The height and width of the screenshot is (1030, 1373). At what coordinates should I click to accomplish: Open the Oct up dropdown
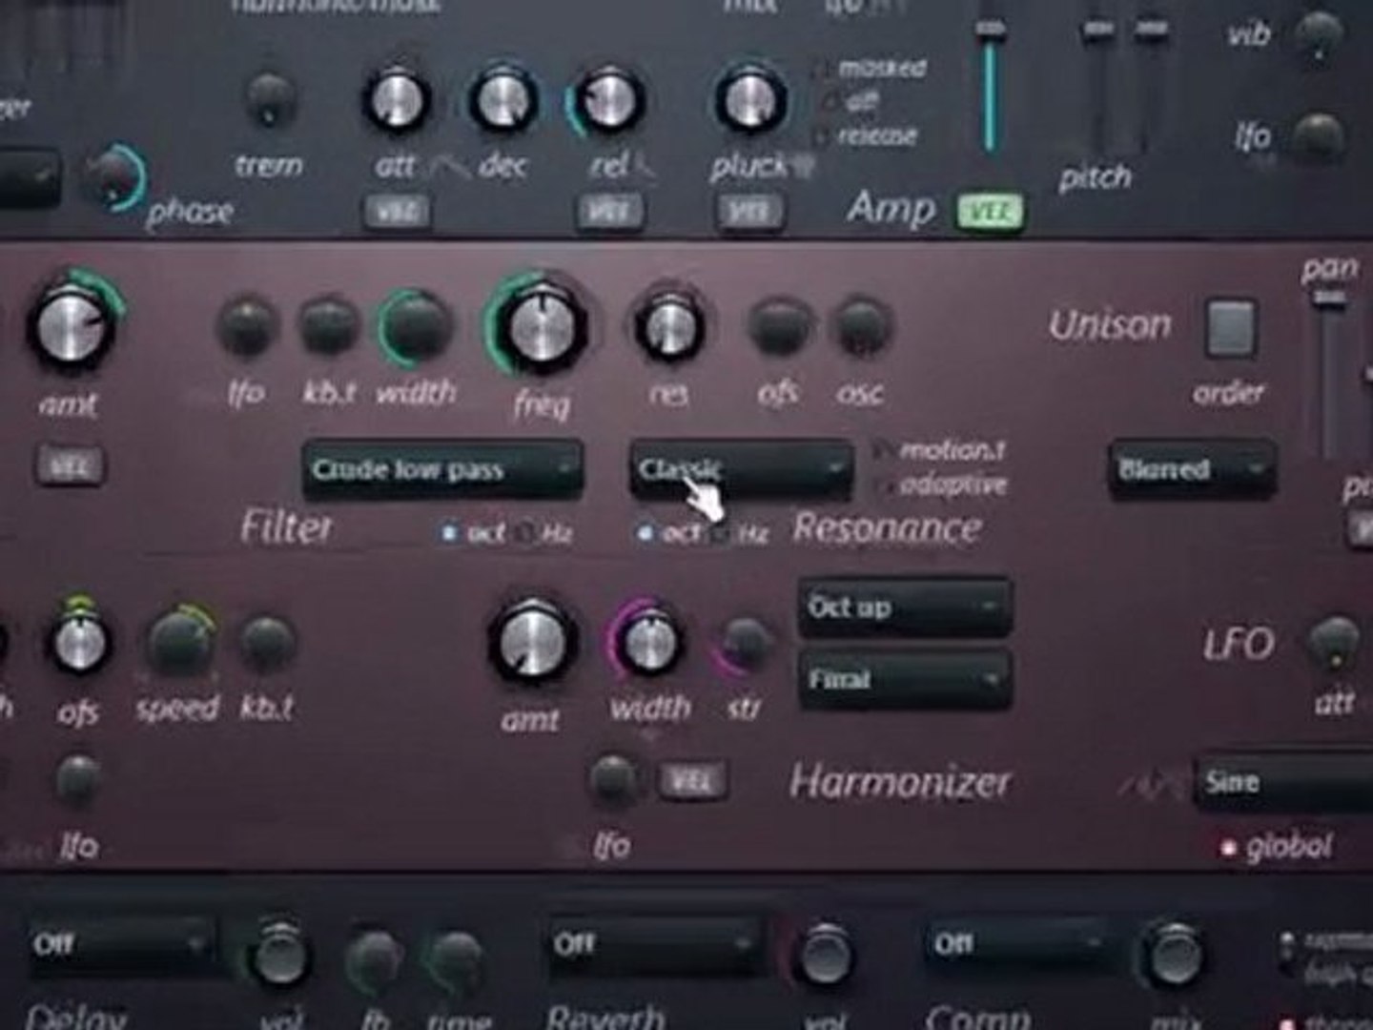coord(905,608)
